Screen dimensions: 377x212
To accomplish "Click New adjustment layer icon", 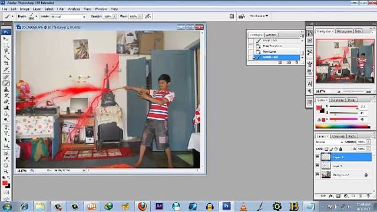I will point(346,196).
